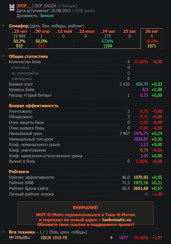Viewport: 171px width, 244px height.
Task: Click the Рейтинг эффективности value 1070,93
Action: [141, 177]
